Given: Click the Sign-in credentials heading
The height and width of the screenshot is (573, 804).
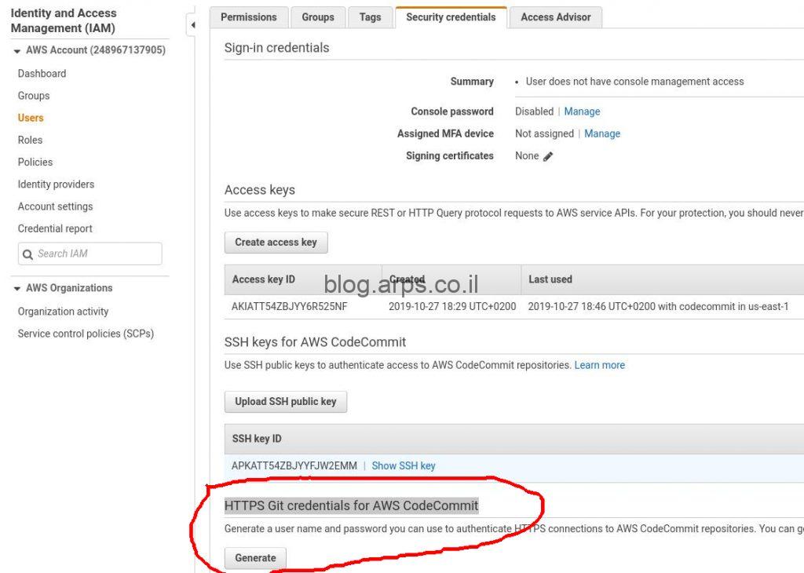Looking at the screenshot, I should [277, 48].
